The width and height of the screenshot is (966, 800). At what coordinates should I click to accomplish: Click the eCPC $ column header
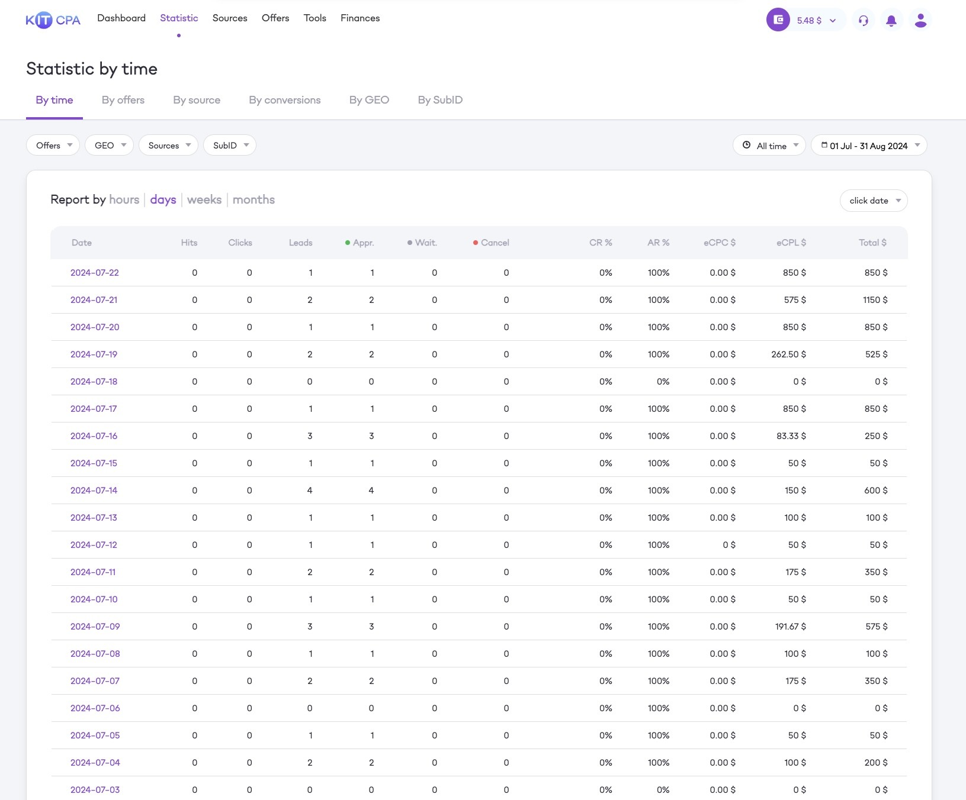tap(720, 243)
